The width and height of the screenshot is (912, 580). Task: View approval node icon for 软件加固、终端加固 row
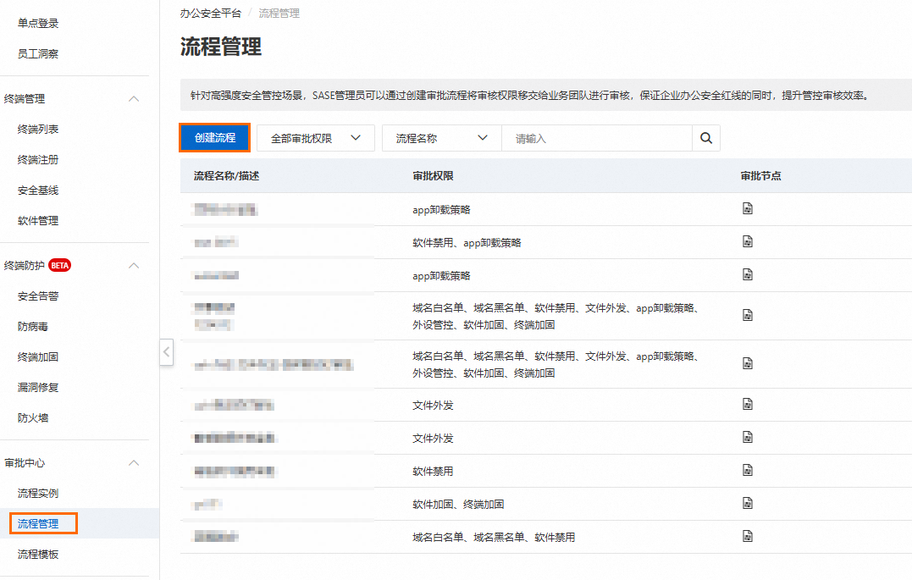click(x=748, y=503)
